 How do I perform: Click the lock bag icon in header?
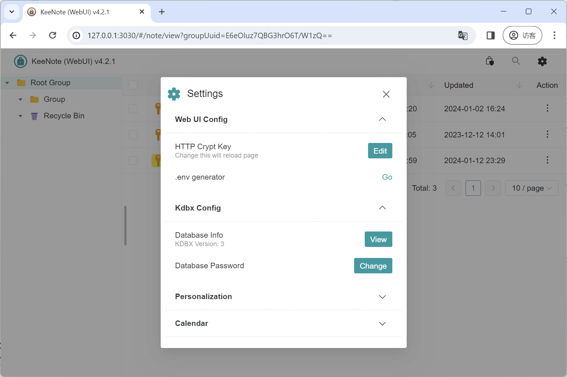point(490,61)
